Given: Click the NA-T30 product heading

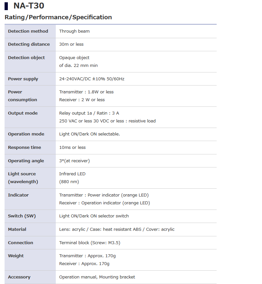Looking at the screenshot, I should pyautogui.click(x=29, y=6).
